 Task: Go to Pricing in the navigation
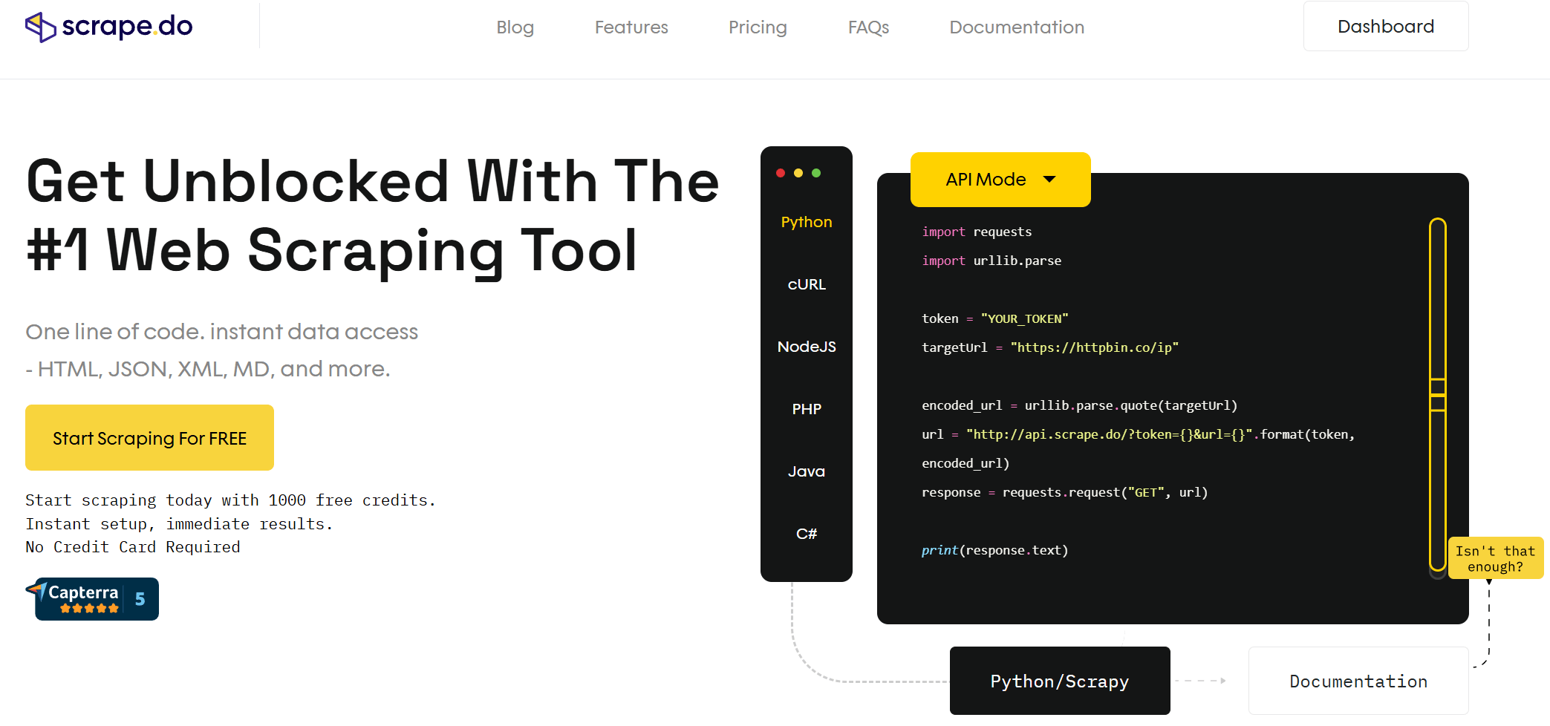coord(758,27)
